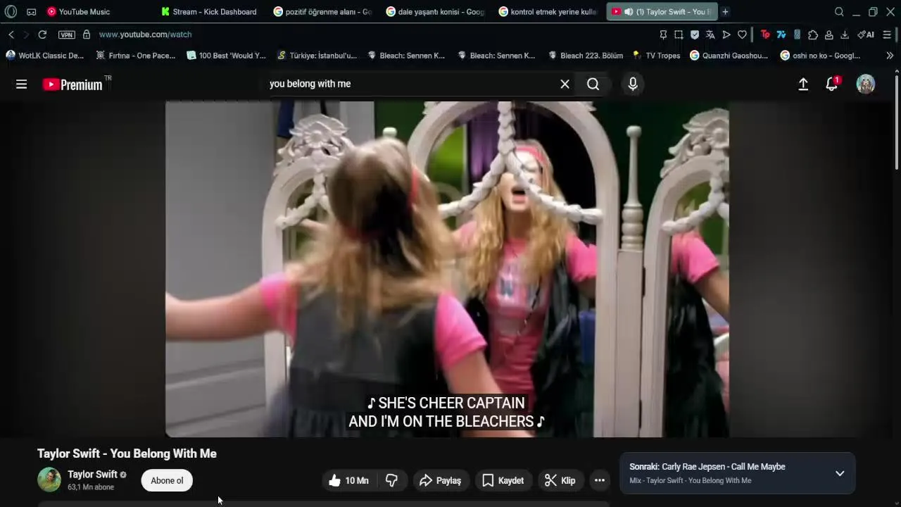Open the red Tp extension
The width and height of the screenshot is (901, 507).
[766, 35]
